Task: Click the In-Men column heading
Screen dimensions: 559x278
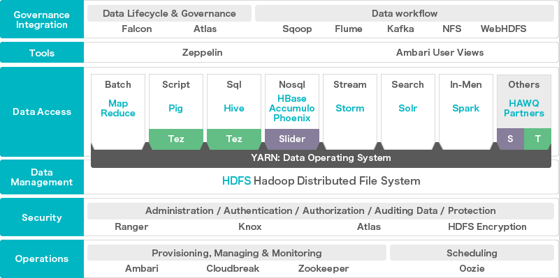Action: [x=466, y=84]
